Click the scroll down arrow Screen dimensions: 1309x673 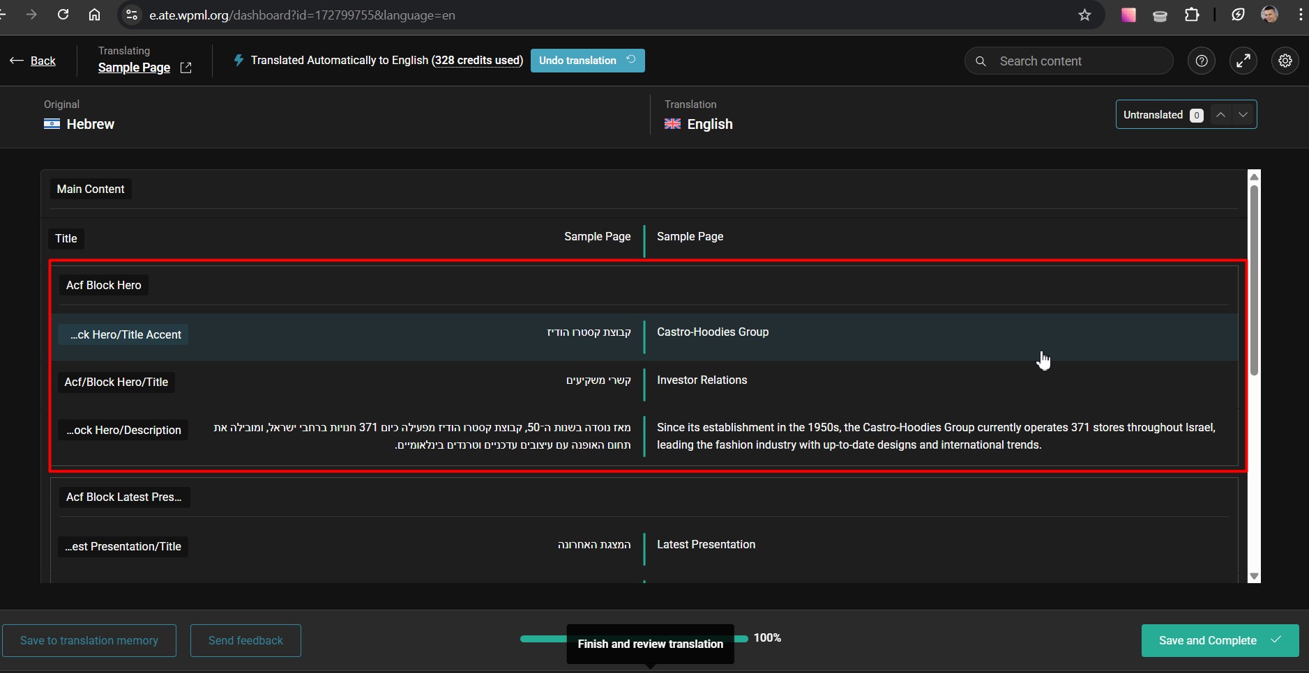pos(1254,576)
